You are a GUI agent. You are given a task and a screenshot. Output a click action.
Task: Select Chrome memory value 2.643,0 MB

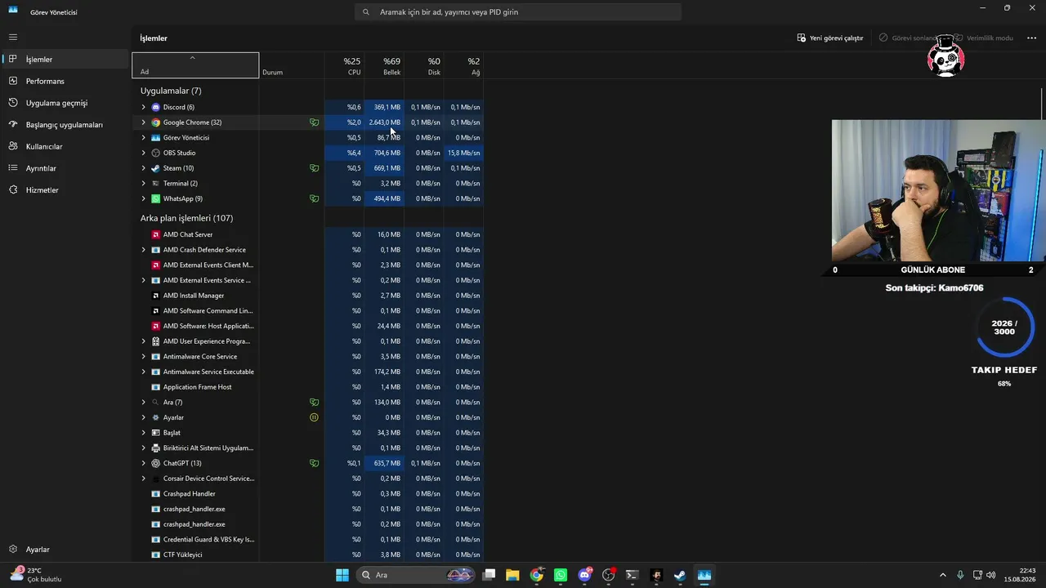385,122
